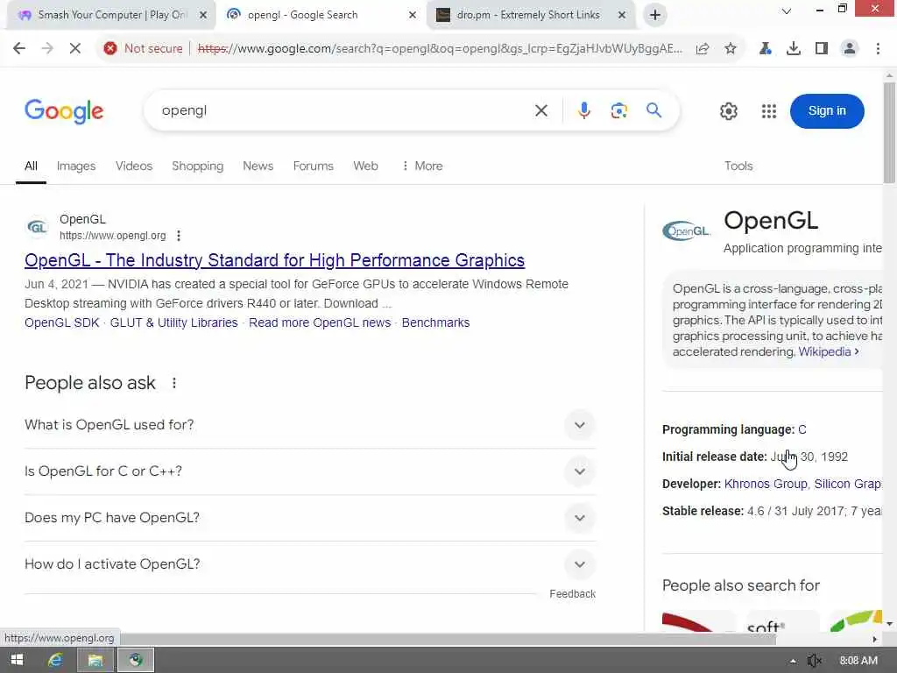
Task: Click the Feedback link
Action: pyautogui.click(x=572, y=594)
